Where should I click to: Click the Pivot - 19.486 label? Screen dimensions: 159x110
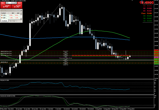[147, 13]
